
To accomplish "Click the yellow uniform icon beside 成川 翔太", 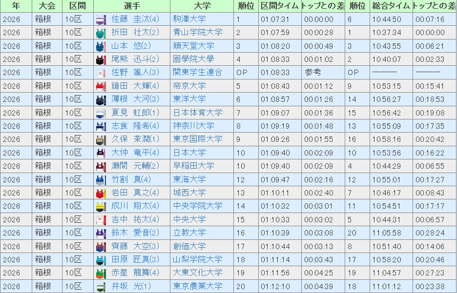I will (101, 206).
